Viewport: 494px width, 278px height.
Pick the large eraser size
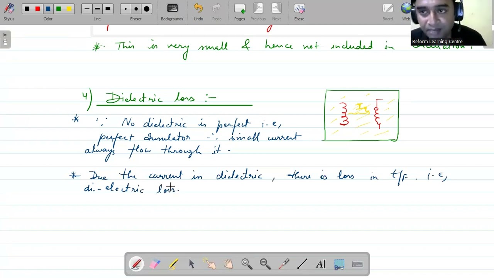click(x=147, y=9)
